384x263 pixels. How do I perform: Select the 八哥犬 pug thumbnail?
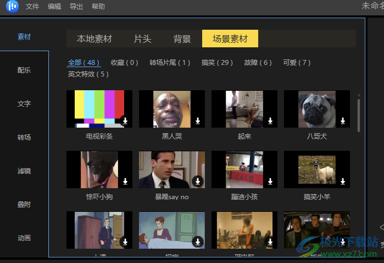click(317, 109)
